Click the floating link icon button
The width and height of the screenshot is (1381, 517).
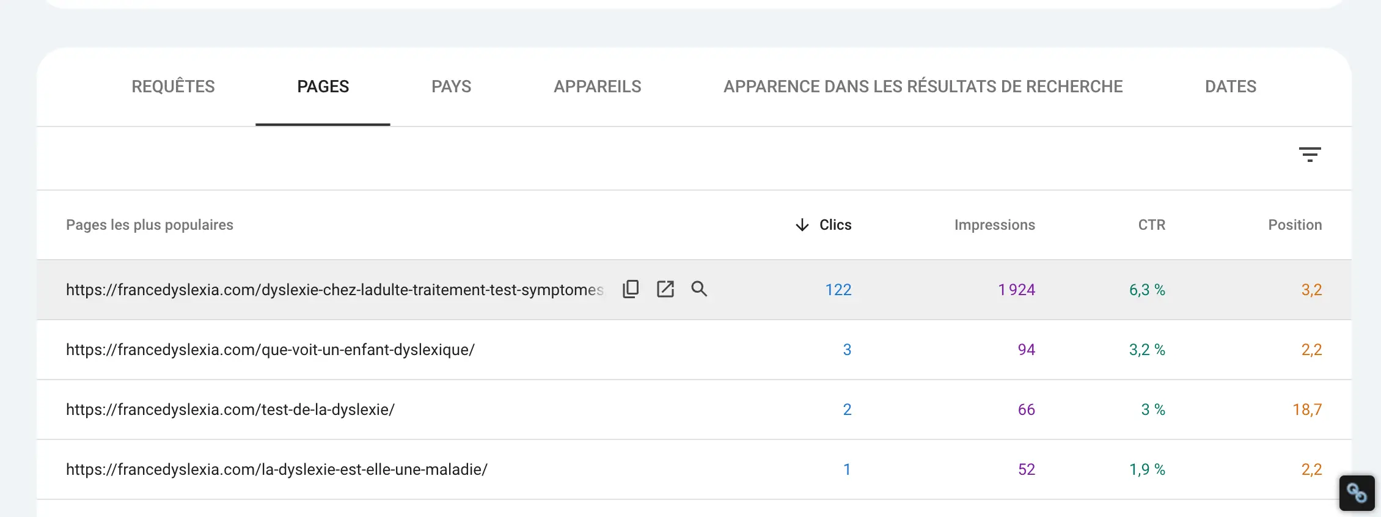tap(1357, 493)
